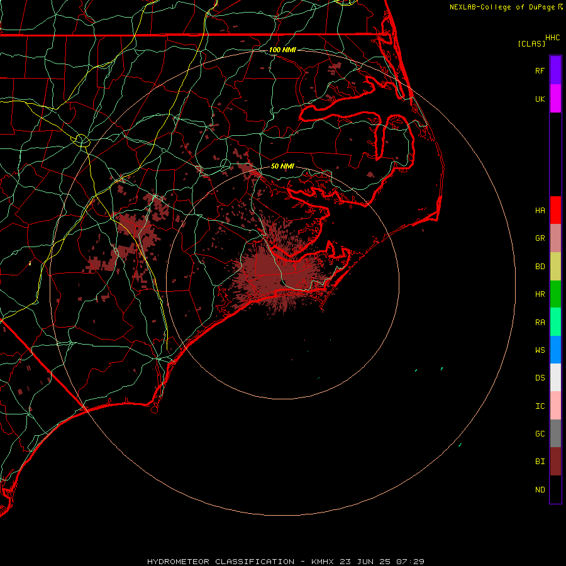The image size is (566, 566).
Task: Click the RF legend label
Action: 540,70
